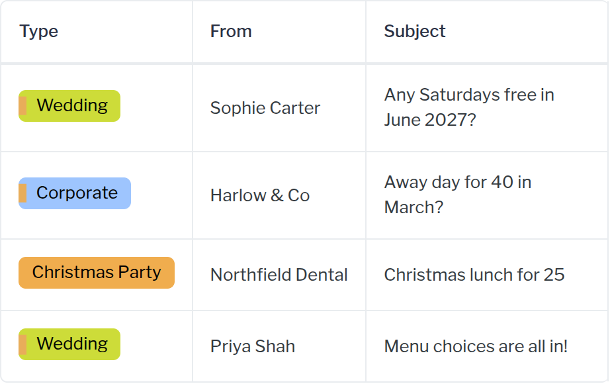610x384 pixels.
Task: Open sender Harlow & Co
Action: tap(260, 195)
